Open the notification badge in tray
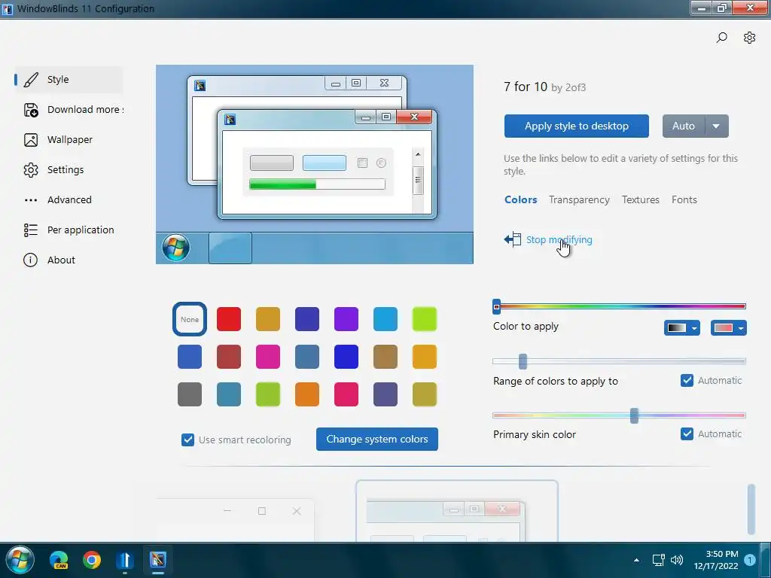Screen dimensions: 771x578 [x=750, y=560]
